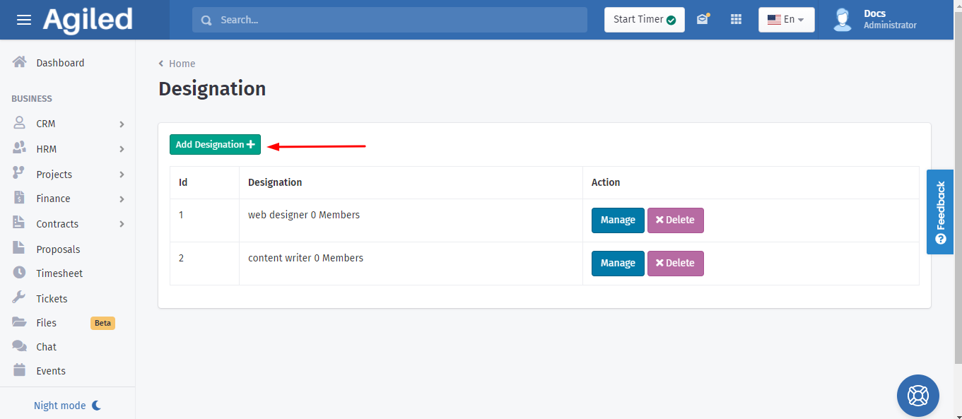This screenshot has width=962, height=419.
Task: Delete the web designer designation
Action: point(675,220)
